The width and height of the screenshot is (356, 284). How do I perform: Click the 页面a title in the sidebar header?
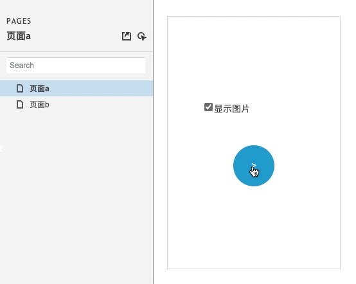click(x=19, y=37)
